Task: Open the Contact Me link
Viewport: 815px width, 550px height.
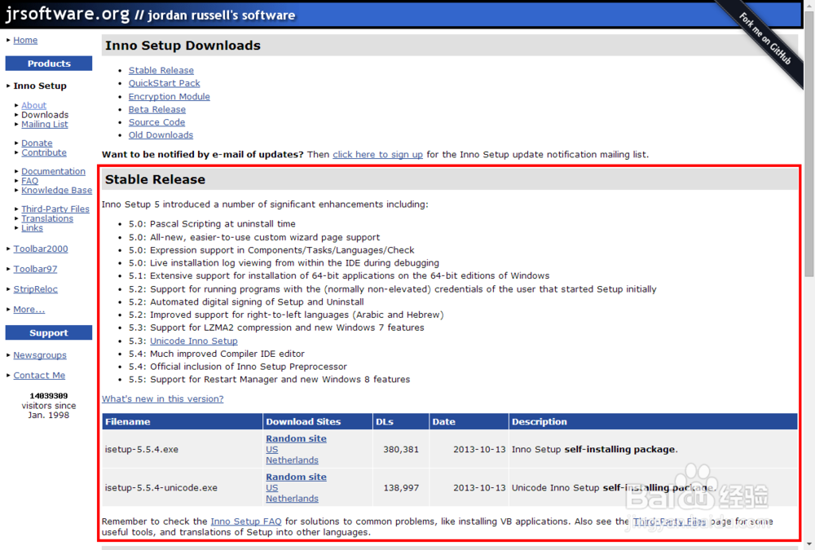Action: click(39, 376)
